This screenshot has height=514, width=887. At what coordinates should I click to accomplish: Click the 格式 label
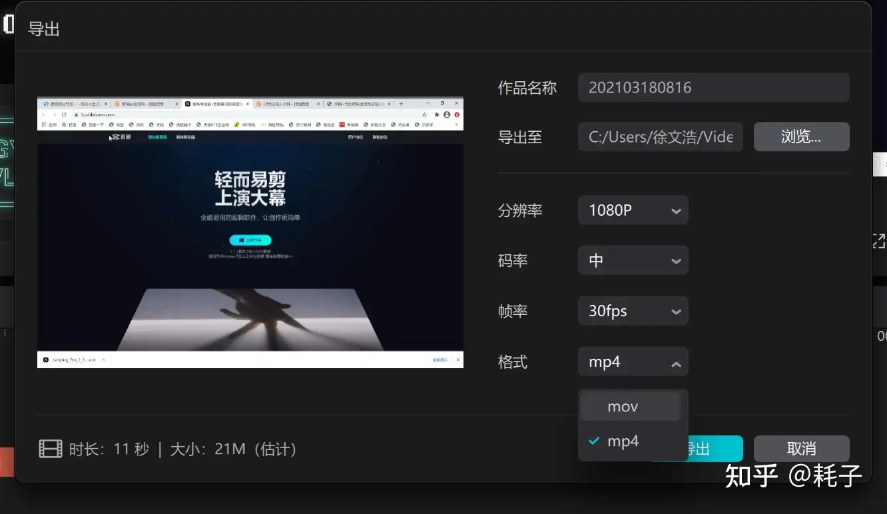coord(513,362)
